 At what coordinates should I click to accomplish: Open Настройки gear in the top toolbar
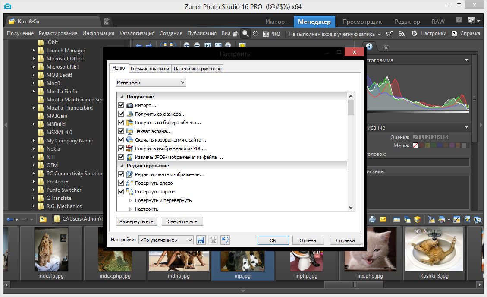(429, 33)
